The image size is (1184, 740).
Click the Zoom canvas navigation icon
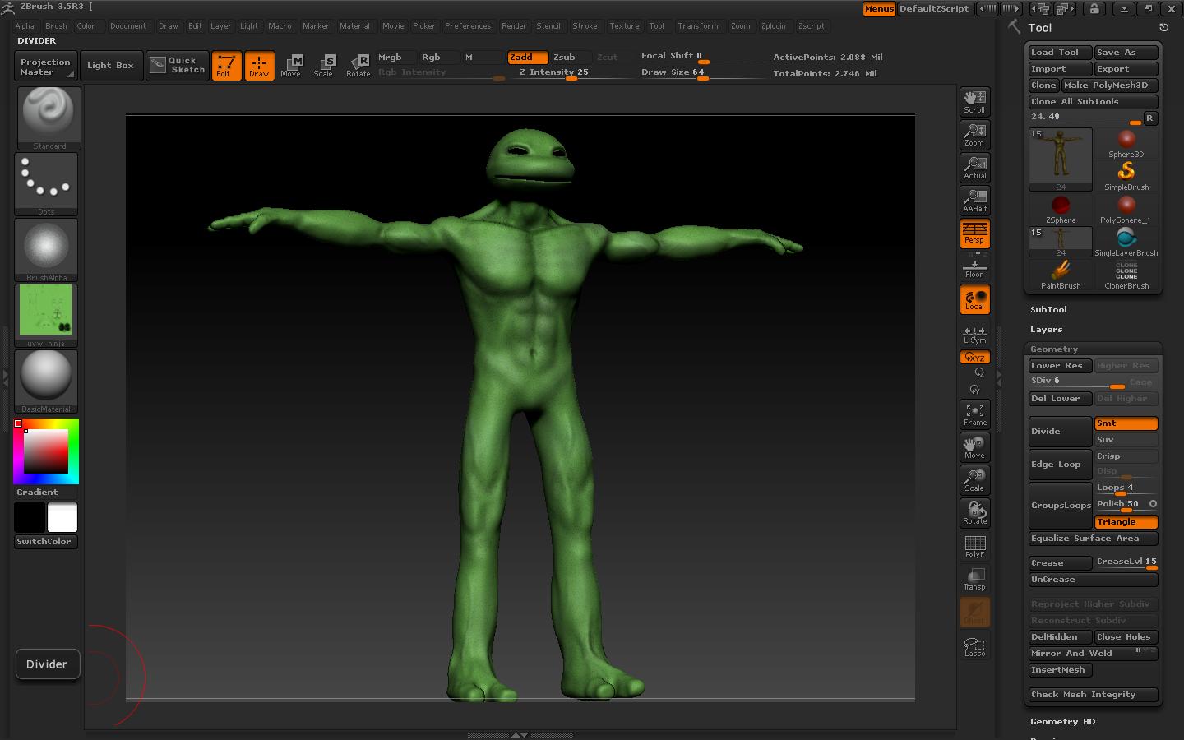tap(974, 134)
